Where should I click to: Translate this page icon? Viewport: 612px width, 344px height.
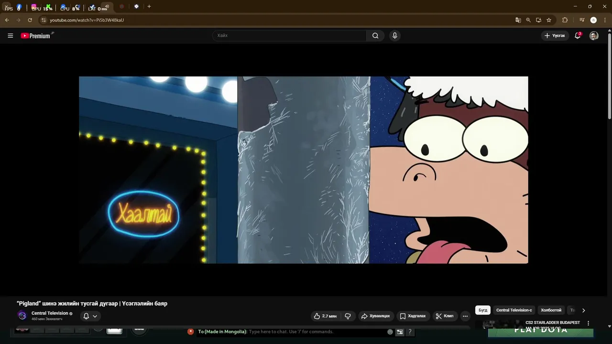click(518, 20)
